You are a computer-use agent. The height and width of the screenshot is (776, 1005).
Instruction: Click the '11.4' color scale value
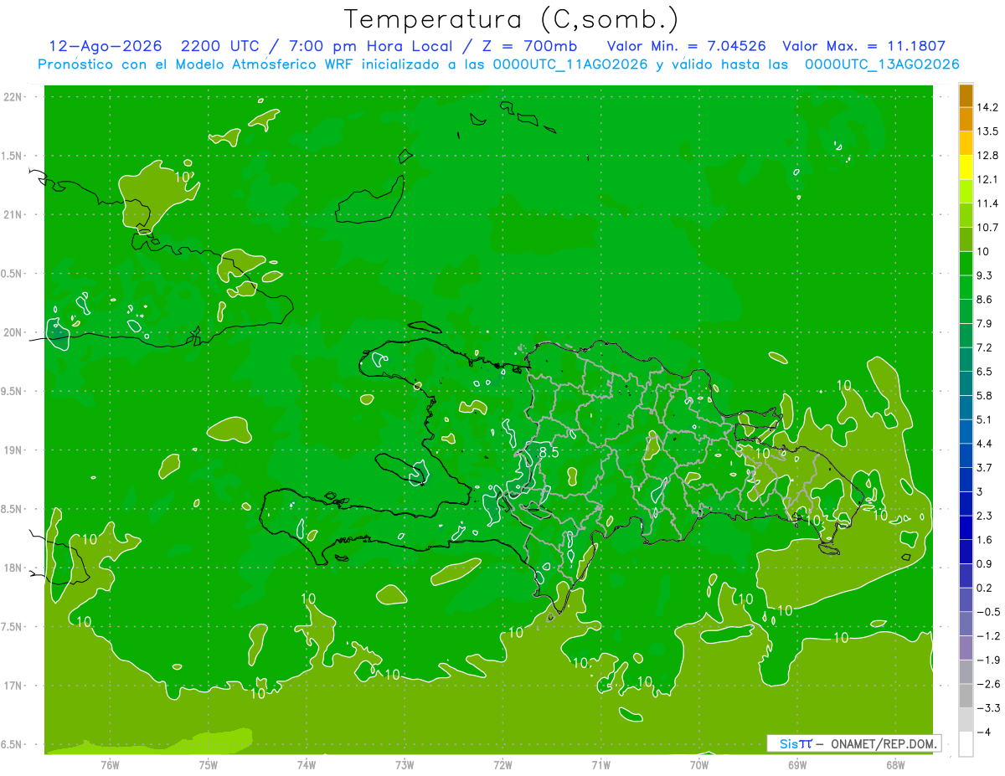(987, 203)
